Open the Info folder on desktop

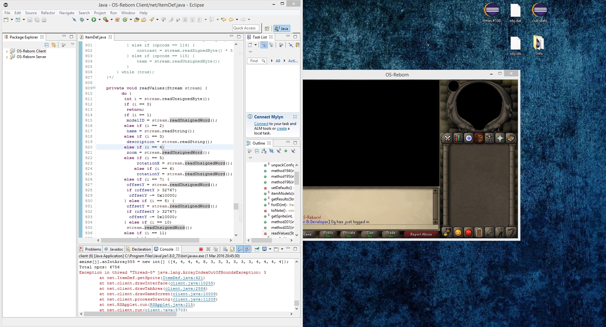(x=539, y=45)
